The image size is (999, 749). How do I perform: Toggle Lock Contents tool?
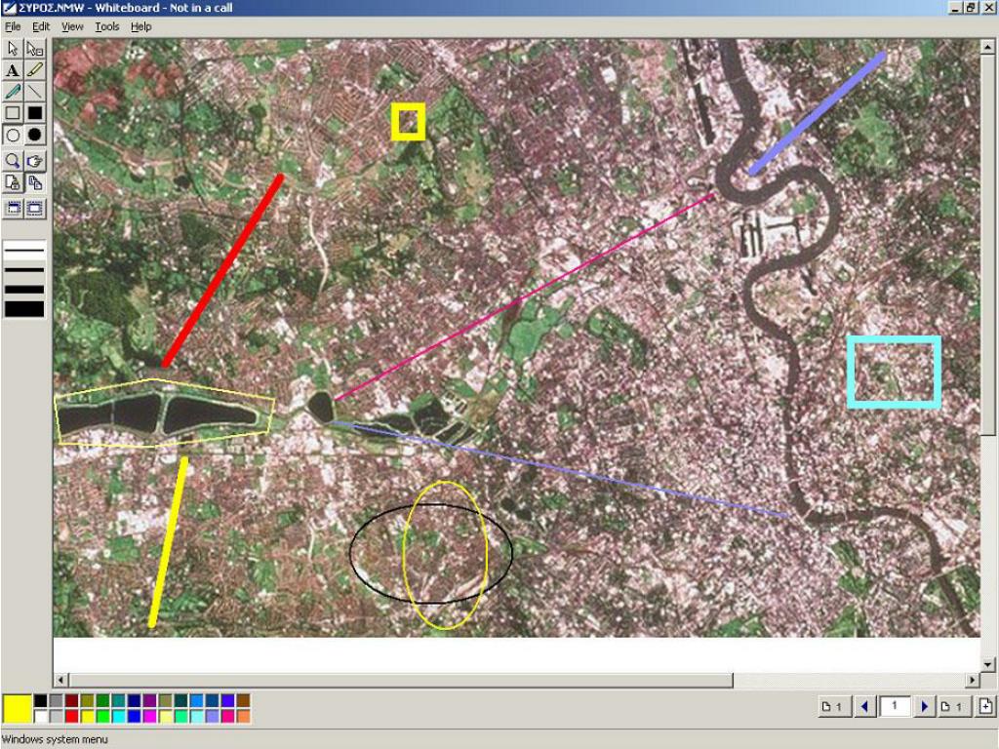(x=12, y=183)
